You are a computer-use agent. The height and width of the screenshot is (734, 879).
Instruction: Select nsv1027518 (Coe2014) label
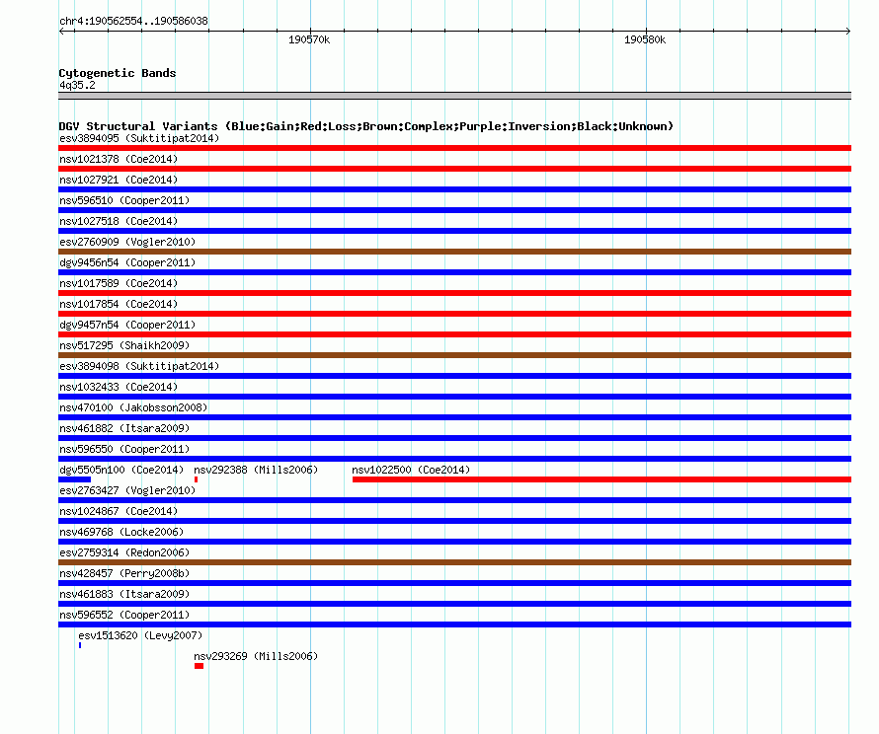119,221
